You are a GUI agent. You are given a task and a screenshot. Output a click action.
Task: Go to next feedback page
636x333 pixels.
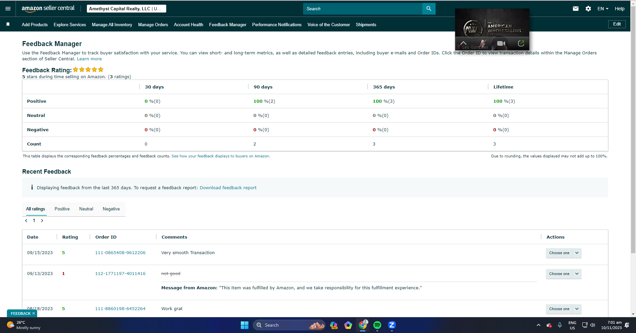click(x=42, y=221)
